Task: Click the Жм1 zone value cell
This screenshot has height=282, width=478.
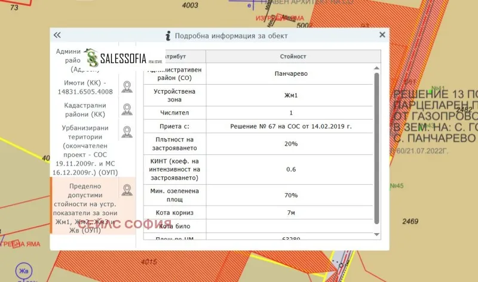Action: [x=291, y=95]
